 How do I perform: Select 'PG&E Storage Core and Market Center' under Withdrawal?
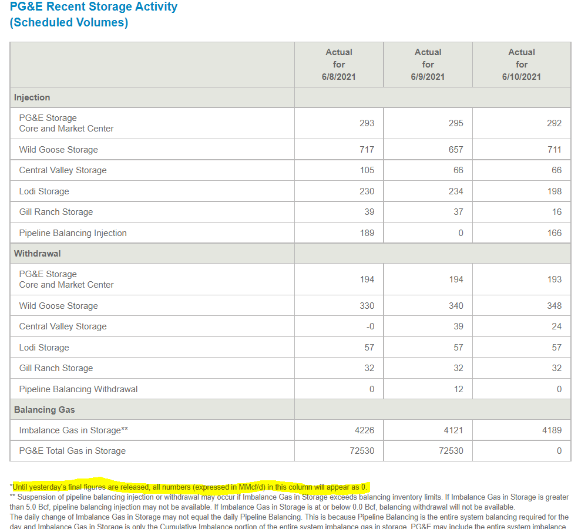(66, 279)
